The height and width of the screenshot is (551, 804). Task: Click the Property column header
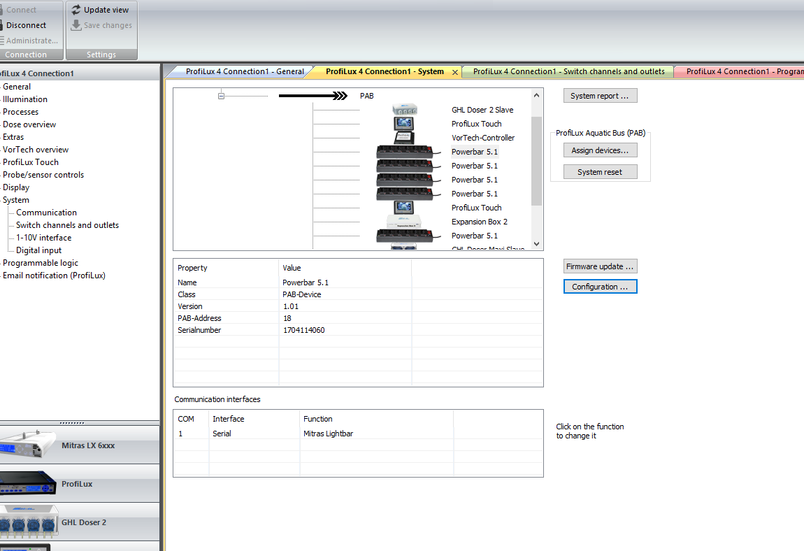[192, 268]
